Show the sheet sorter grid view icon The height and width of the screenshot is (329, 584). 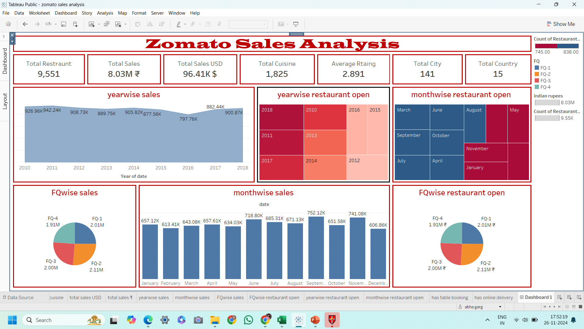(x=567, y=307)
